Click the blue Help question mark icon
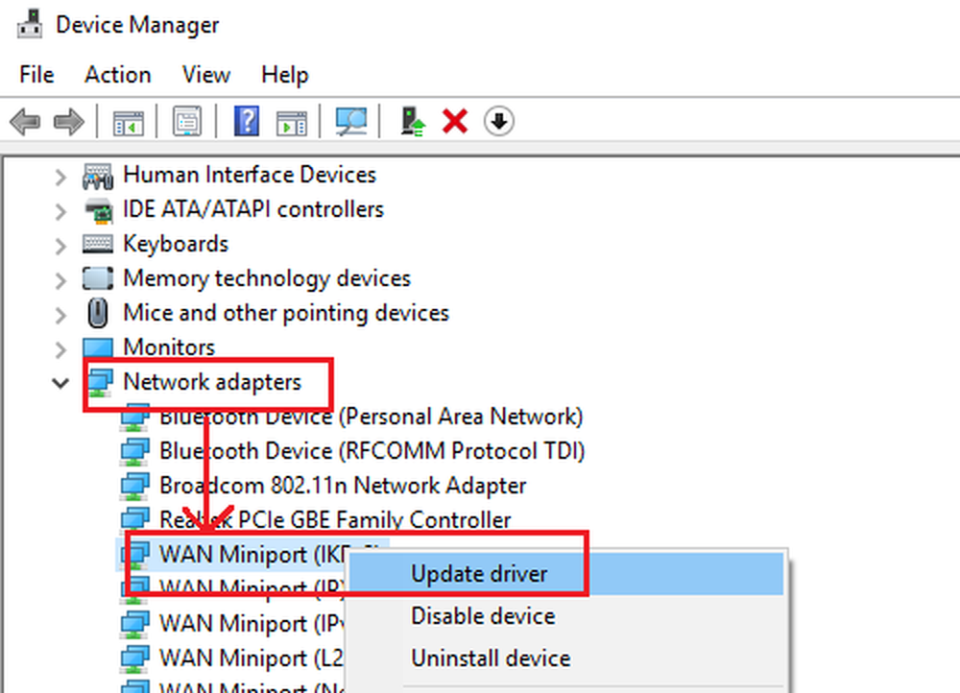The image size is (960, 693). tap(247, 122)
